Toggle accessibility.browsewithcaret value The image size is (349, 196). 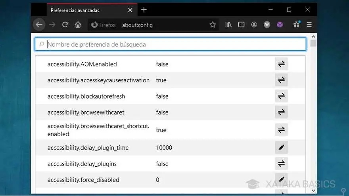[x=281, y=112]
